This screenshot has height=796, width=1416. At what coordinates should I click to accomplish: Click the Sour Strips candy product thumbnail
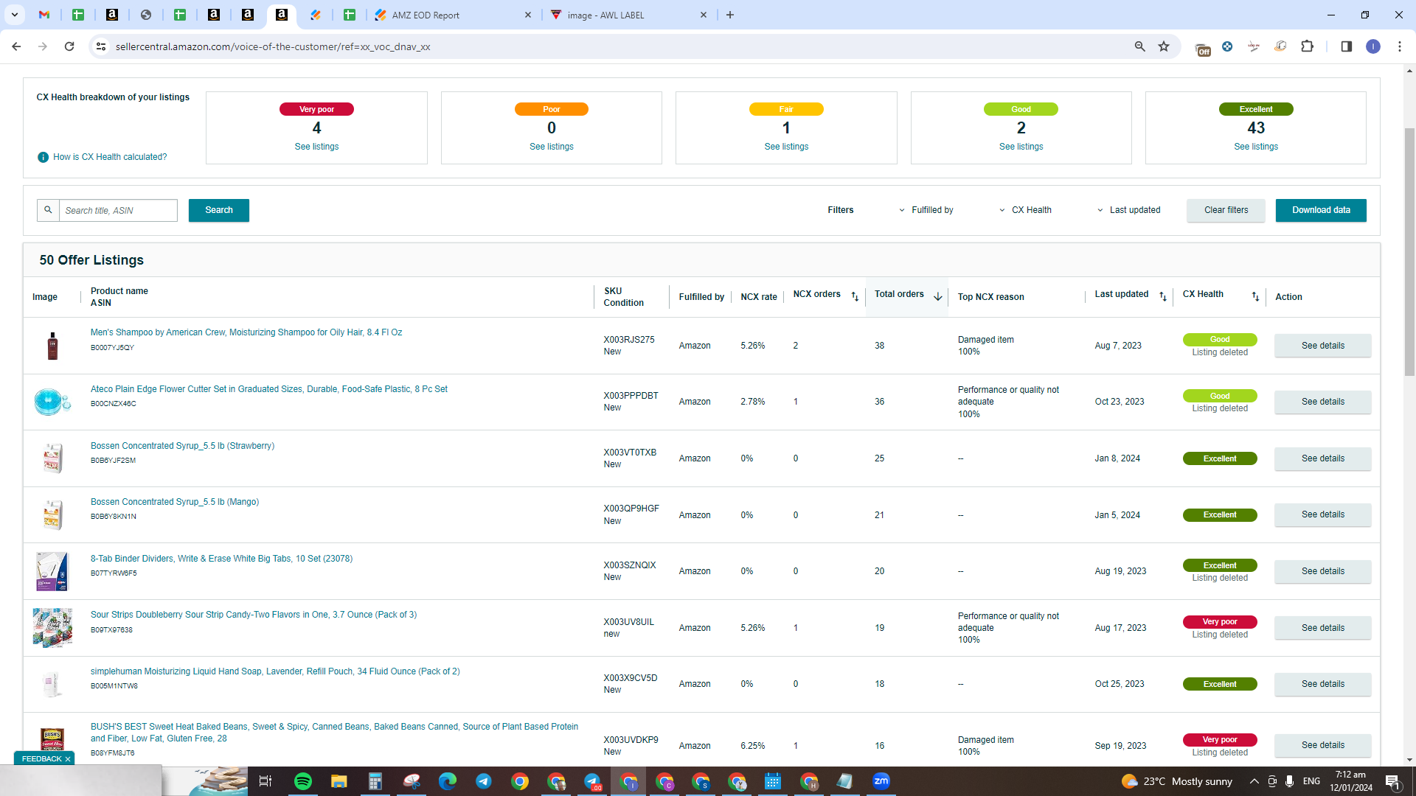[52, 628]
